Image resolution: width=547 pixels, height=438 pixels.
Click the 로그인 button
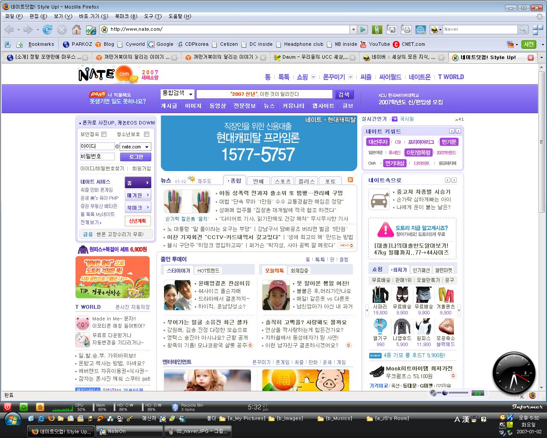136,157
